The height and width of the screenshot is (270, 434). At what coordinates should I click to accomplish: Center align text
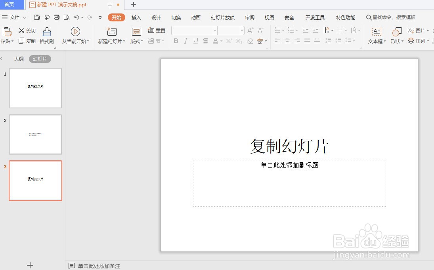tap(287, 41)
